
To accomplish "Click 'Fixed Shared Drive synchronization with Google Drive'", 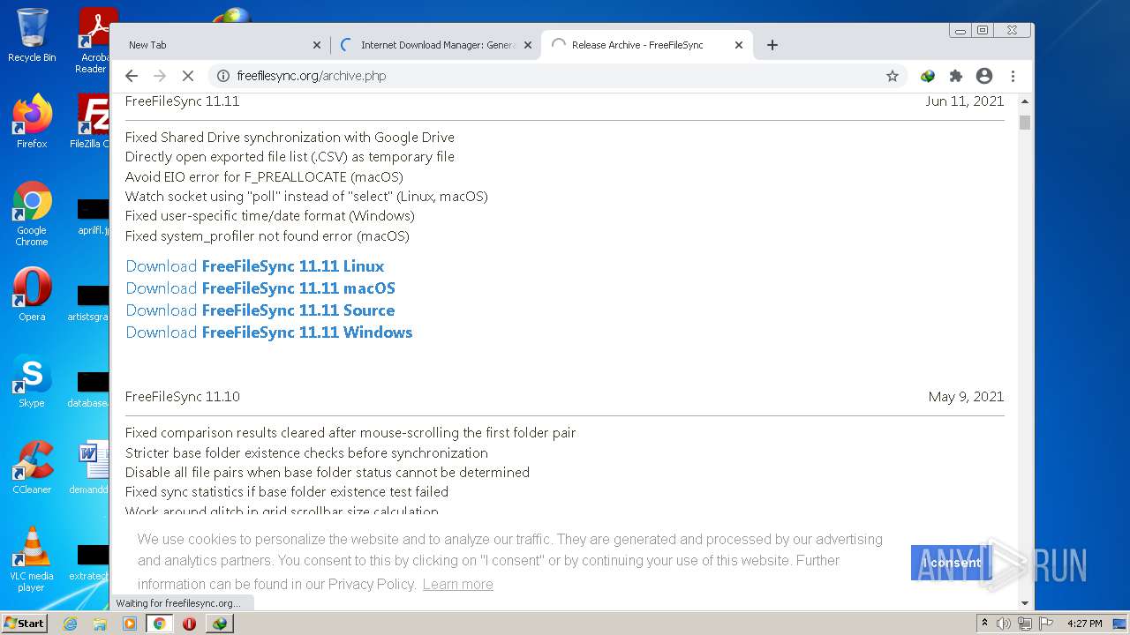I will click(290, 138).
